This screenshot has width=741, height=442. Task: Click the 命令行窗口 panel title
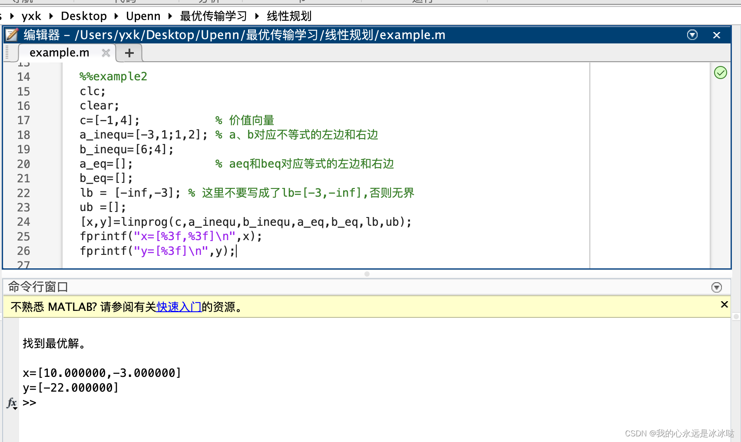coord(38,287)
